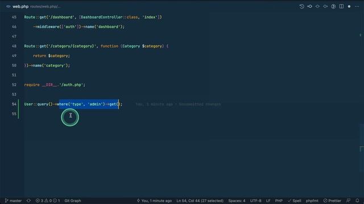This screenshot has height=204, width=364.
Task: Click 'User' on line 54
Action: 28,104
